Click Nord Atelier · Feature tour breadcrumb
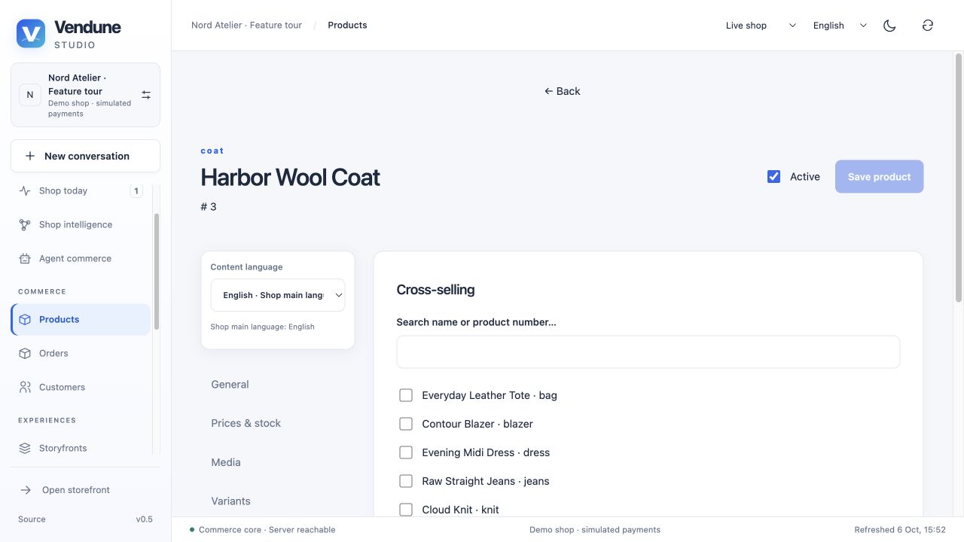Screen dimensions: 964x542 click(246, 25)
